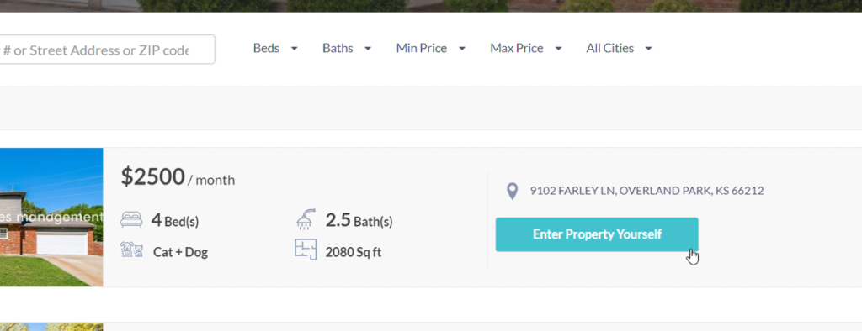Click the Cat + Dog pet policy text
The height and width of the screenshot is (331, 862).
pyautogui.click(x=180, y=252)
